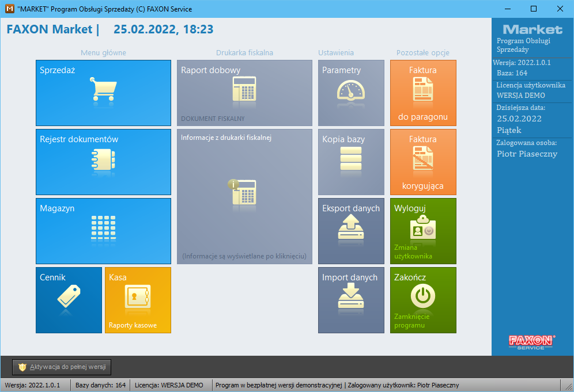574x392 pixels.
Task: Show Informacje z drukarki fiskalnej panel
Action: pos(244,196)
